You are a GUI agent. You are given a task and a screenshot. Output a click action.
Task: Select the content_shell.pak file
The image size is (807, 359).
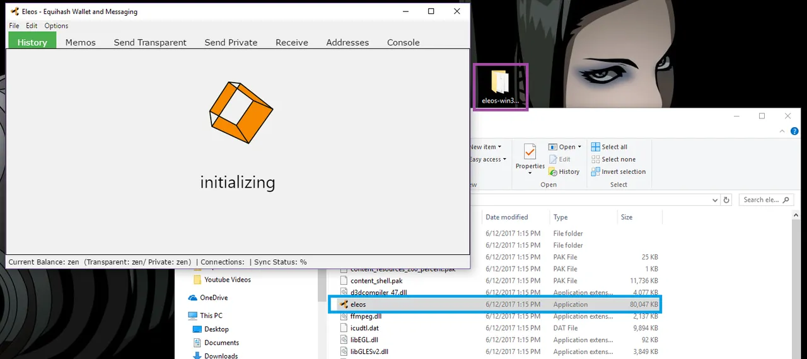376,281
